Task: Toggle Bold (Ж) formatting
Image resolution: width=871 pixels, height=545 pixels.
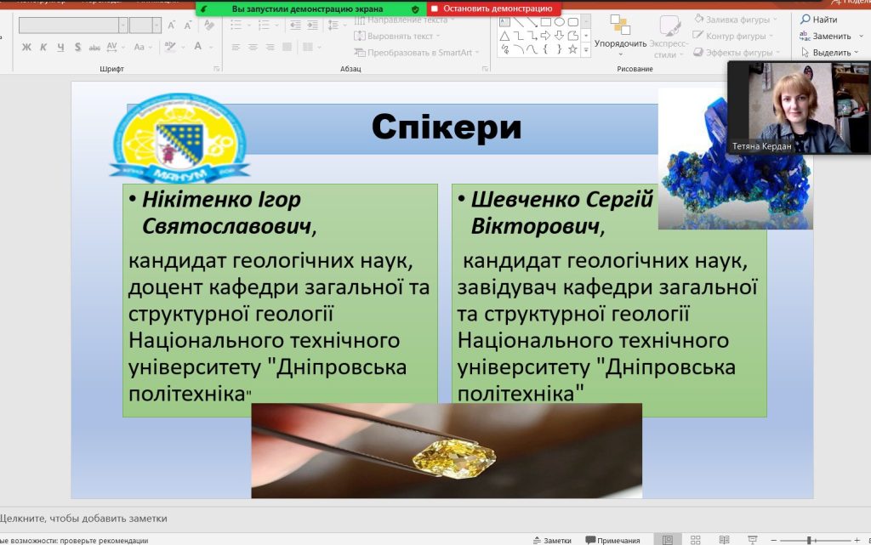Action: (x=26, y=47)
